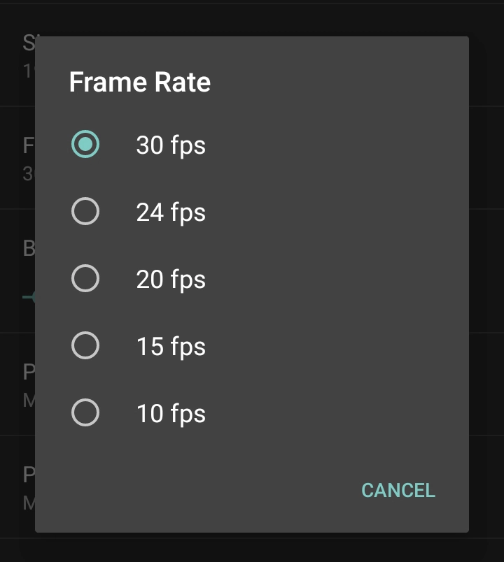Click the "Frame Rate" dialog title

pyautogui.click(x=140, y=82)
